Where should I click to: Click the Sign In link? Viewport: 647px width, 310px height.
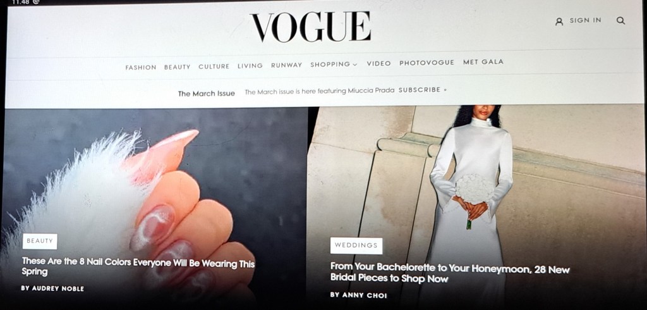tap(586, 20)
